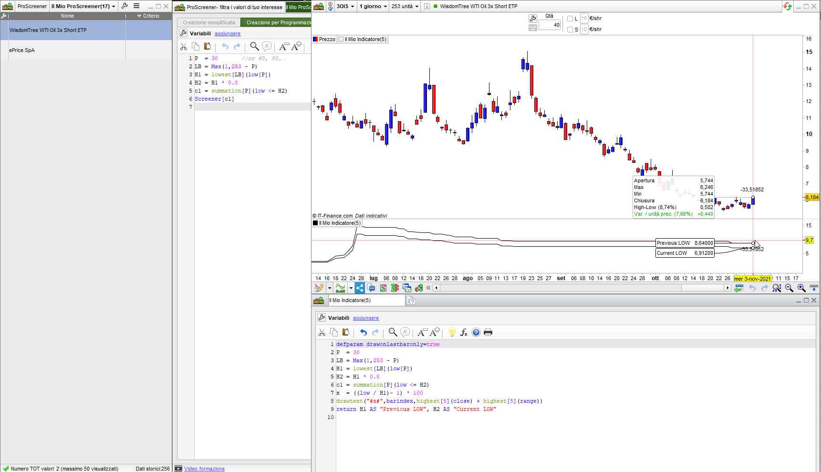Open the 1 giorno timeframe dropdown
Viewport: 821px width, 472px height.
[373, 6]
